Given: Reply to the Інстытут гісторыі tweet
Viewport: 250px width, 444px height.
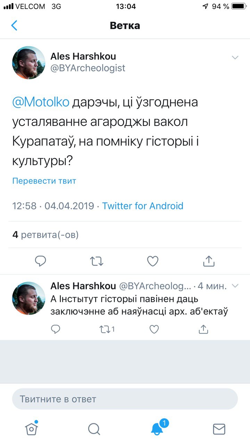Looking at the screenshot, I should coord(56,329).
